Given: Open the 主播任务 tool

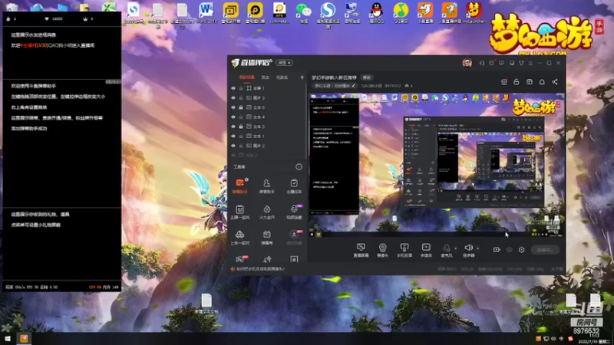Looking at the screenshot, I should 294,186.
